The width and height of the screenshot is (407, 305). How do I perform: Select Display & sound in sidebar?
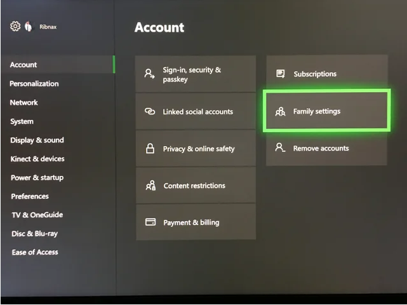pos(37,140)
